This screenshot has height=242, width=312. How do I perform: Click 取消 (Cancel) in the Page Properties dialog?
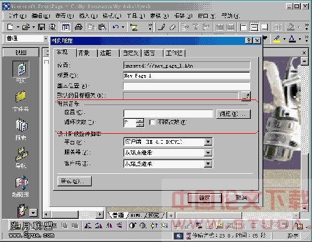[x=241, y=198]
